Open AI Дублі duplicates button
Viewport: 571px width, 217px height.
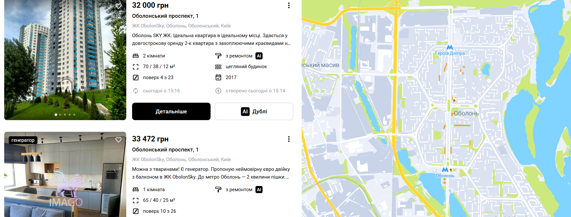[x=254, y=111]
